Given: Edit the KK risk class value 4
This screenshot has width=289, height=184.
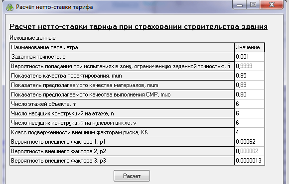Looking at the screenshot, I should pos(249,132).
